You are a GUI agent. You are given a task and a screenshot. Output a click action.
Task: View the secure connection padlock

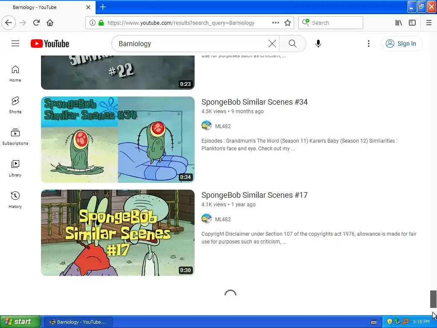pyautogui.click(x=101, y=23)
